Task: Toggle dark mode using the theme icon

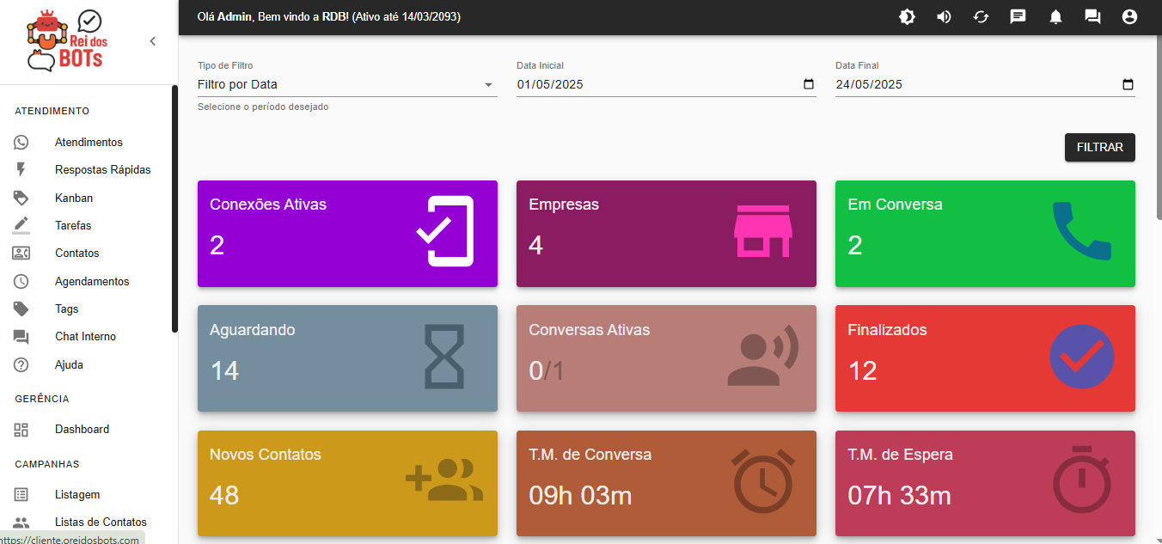Action: point(907,16)
